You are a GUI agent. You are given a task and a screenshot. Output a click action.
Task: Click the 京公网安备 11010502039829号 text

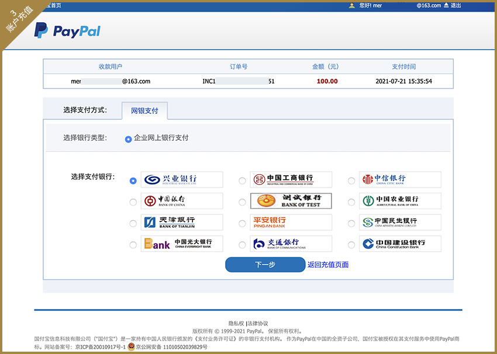172,347
